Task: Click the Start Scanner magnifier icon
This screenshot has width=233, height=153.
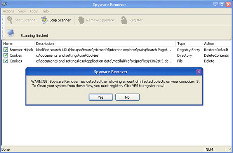Action: click(x=10, y=20)
